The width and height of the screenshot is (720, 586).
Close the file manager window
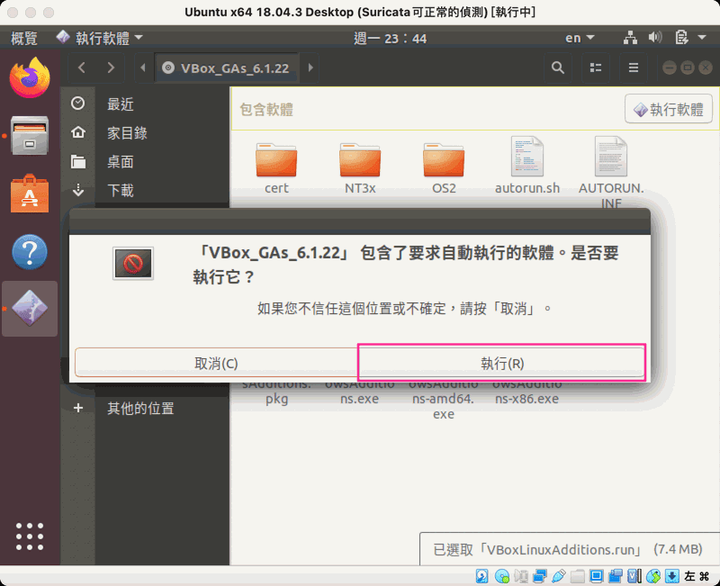706,68
